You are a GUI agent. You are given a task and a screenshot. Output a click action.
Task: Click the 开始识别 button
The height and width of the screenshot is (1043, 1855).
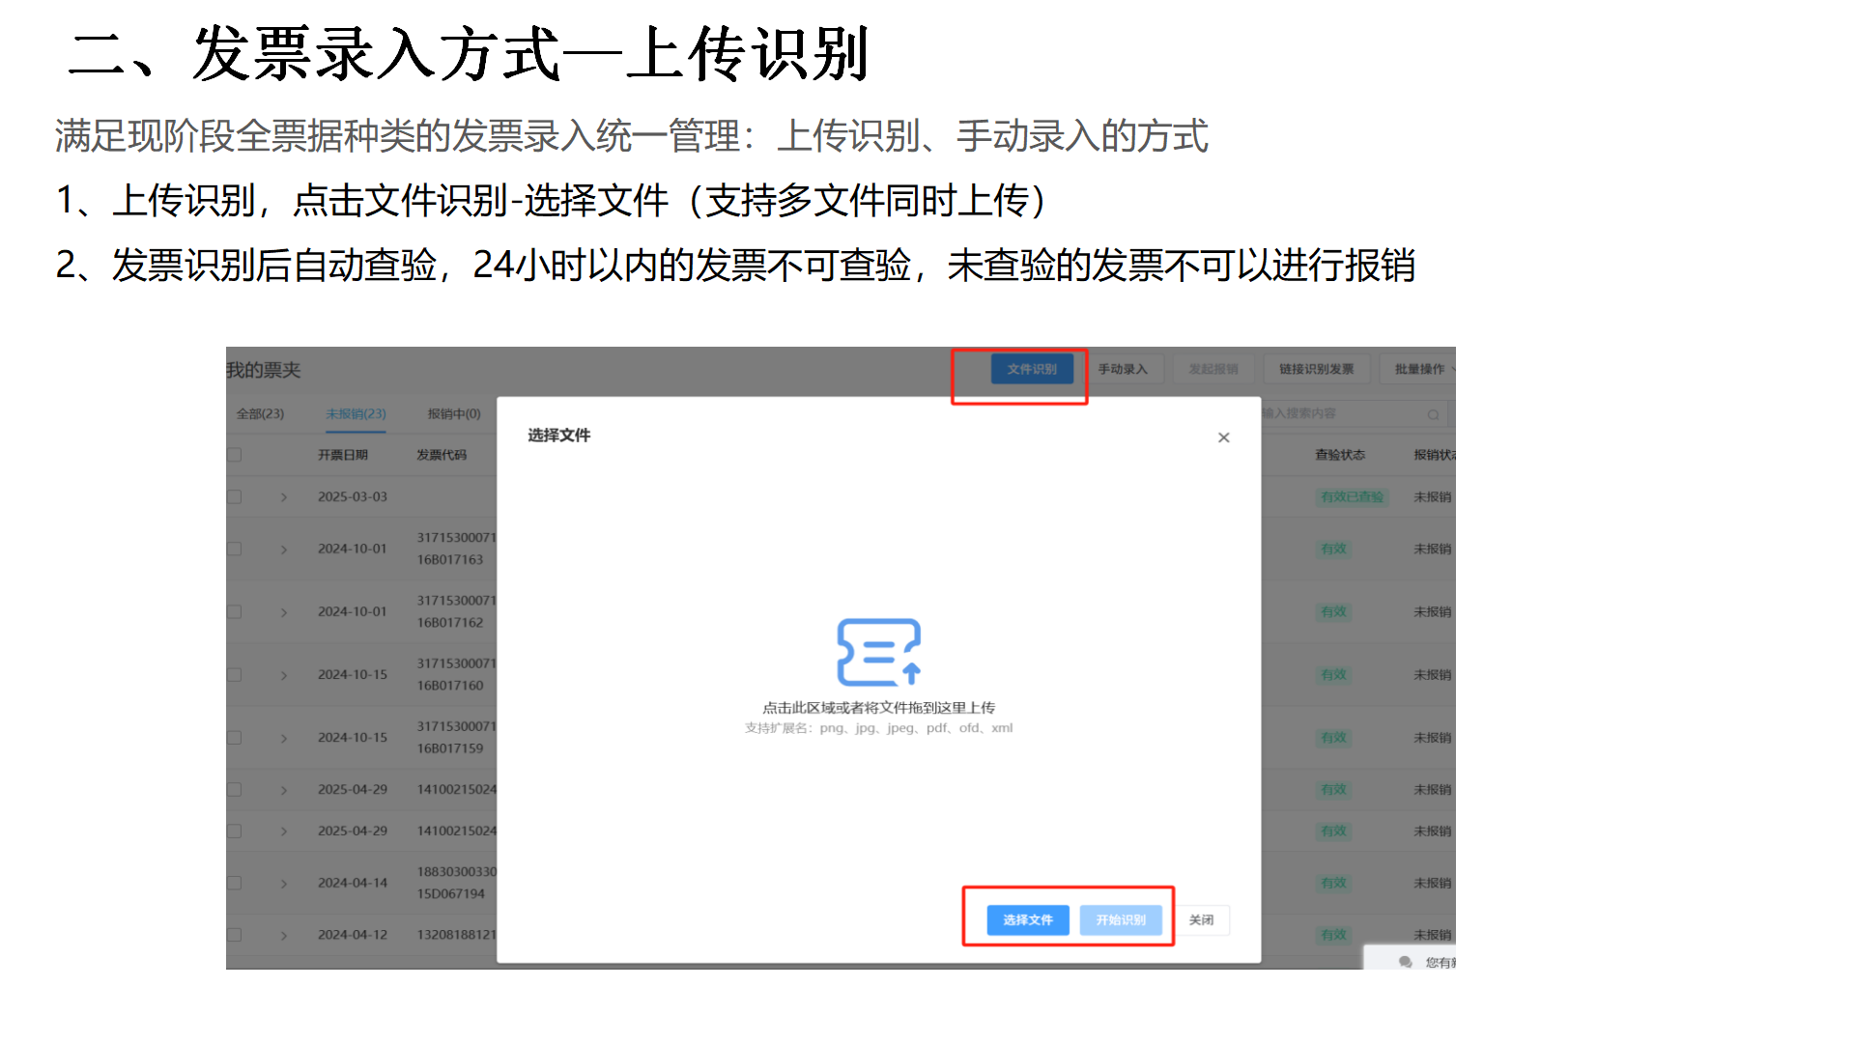1121,919
